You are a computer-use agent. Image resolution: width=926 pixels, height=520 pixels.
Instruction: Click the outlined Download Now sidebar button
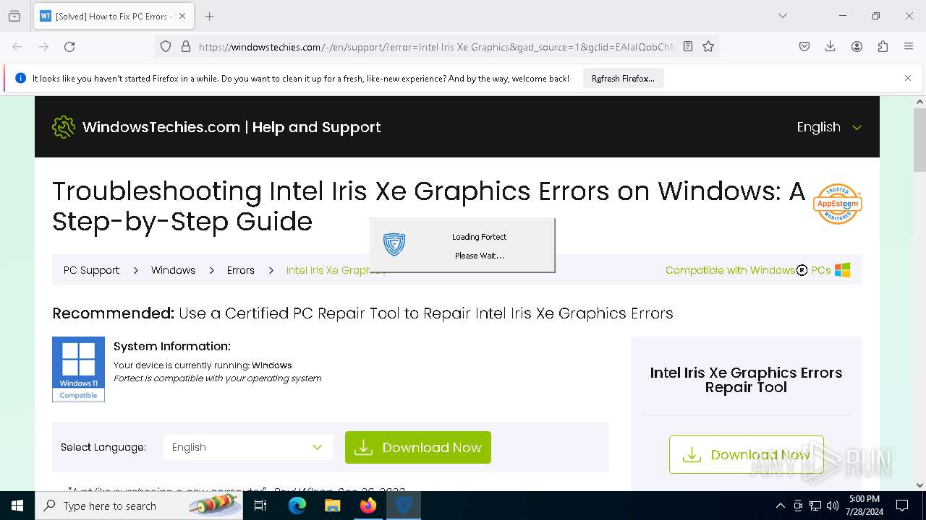(746, 454)
